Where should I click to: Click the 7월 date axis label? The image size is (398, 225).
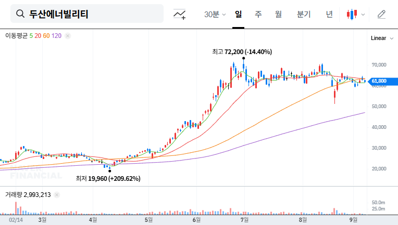click(244, 220)
